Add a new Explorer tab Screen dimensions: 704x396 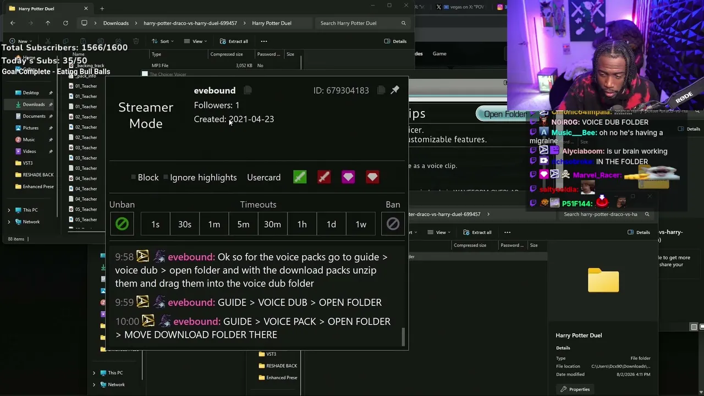(x=102, y=8)
